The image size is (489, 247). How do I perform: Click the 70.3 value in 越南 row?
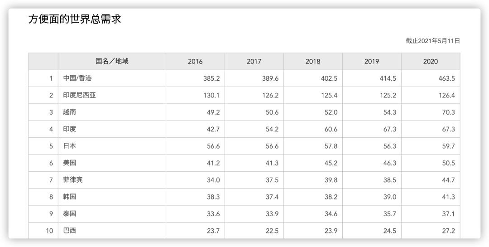[x=448, y=112]
